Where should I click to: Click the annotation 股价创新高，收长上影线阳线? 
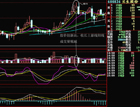(x=82, y=36)
